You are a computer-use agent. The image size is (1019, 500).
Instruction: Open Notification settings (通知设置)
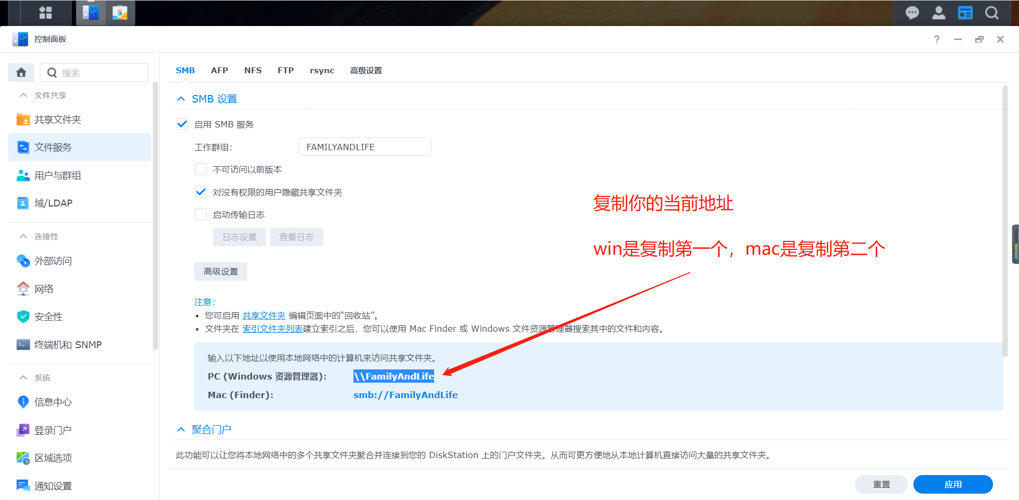click(80, 486)
